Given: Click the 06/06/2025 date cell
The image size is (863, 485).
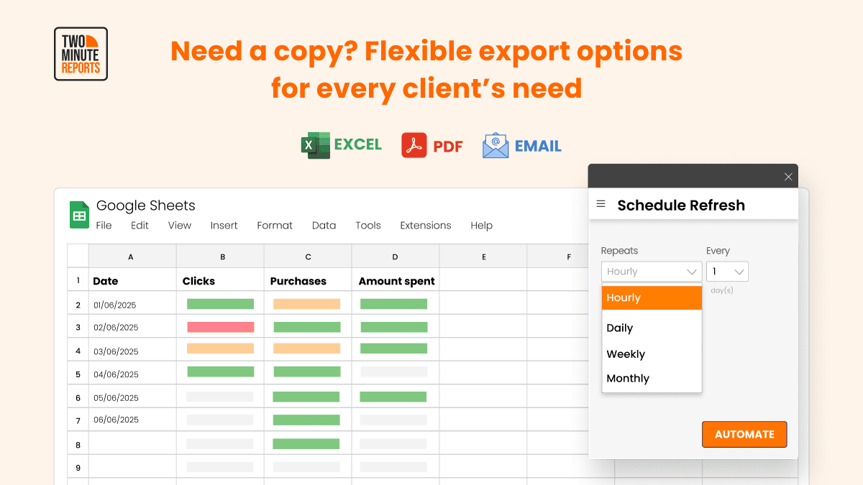Looking at the screenshot, I should point(132,420).
